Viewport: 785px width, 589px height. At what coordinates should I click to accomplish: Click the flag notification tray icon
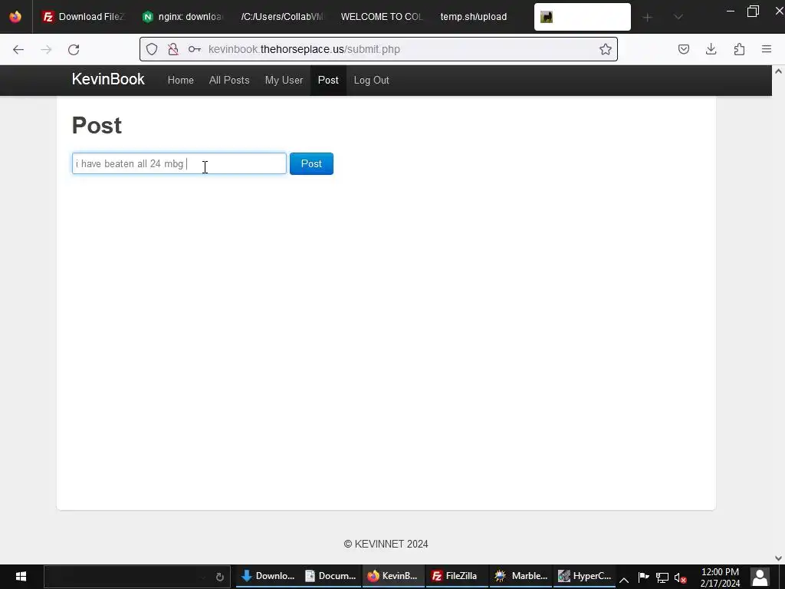point(643,577)
